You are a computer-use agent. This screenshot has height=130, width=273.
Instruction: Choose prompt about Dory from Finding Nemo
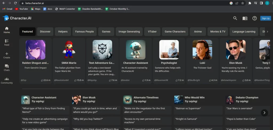(x=45, y=110)
